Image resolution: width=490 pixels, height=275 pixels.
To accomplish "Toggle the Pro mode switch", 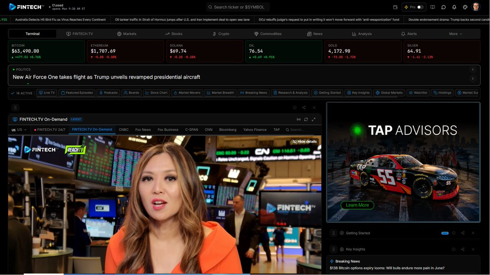I will 420,7.
